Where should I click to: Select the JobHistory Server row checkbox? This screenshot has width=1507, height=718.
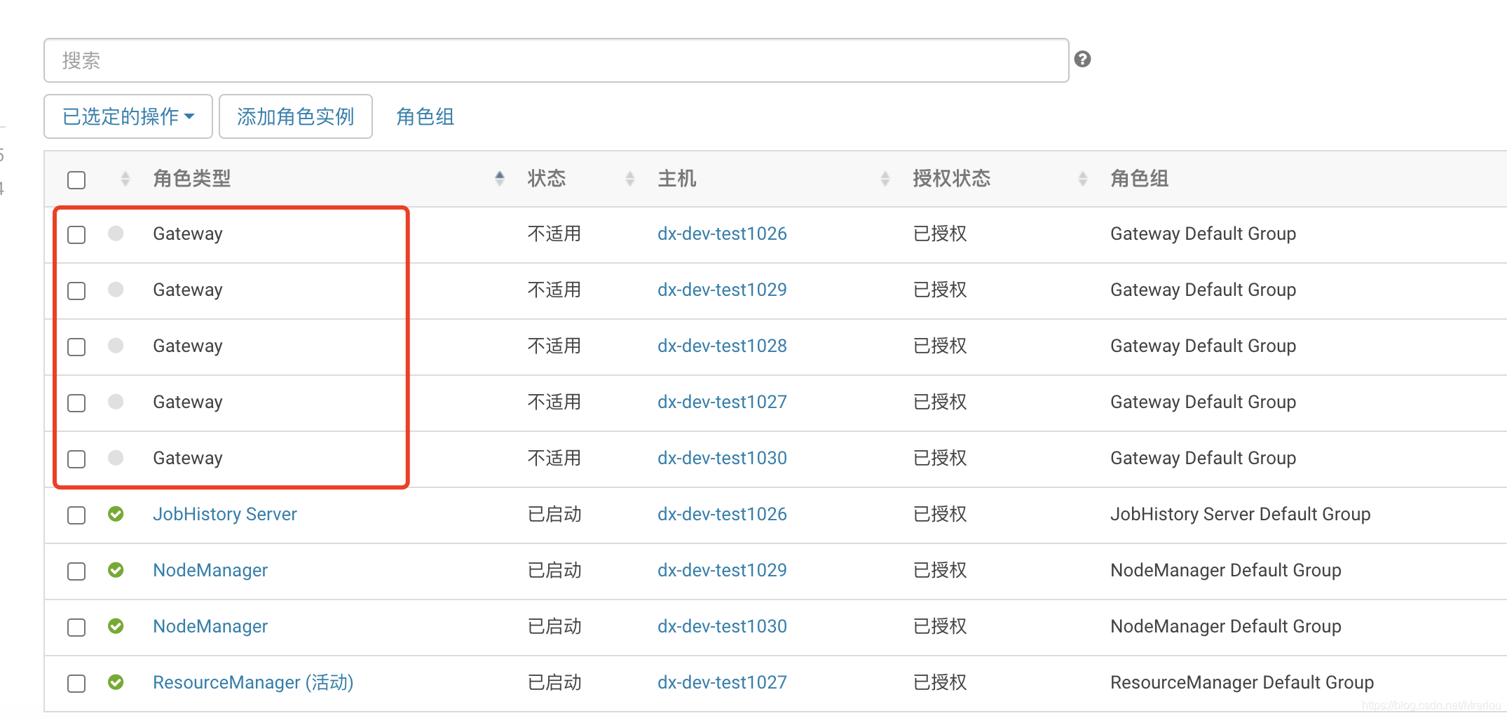coord(76,515)
